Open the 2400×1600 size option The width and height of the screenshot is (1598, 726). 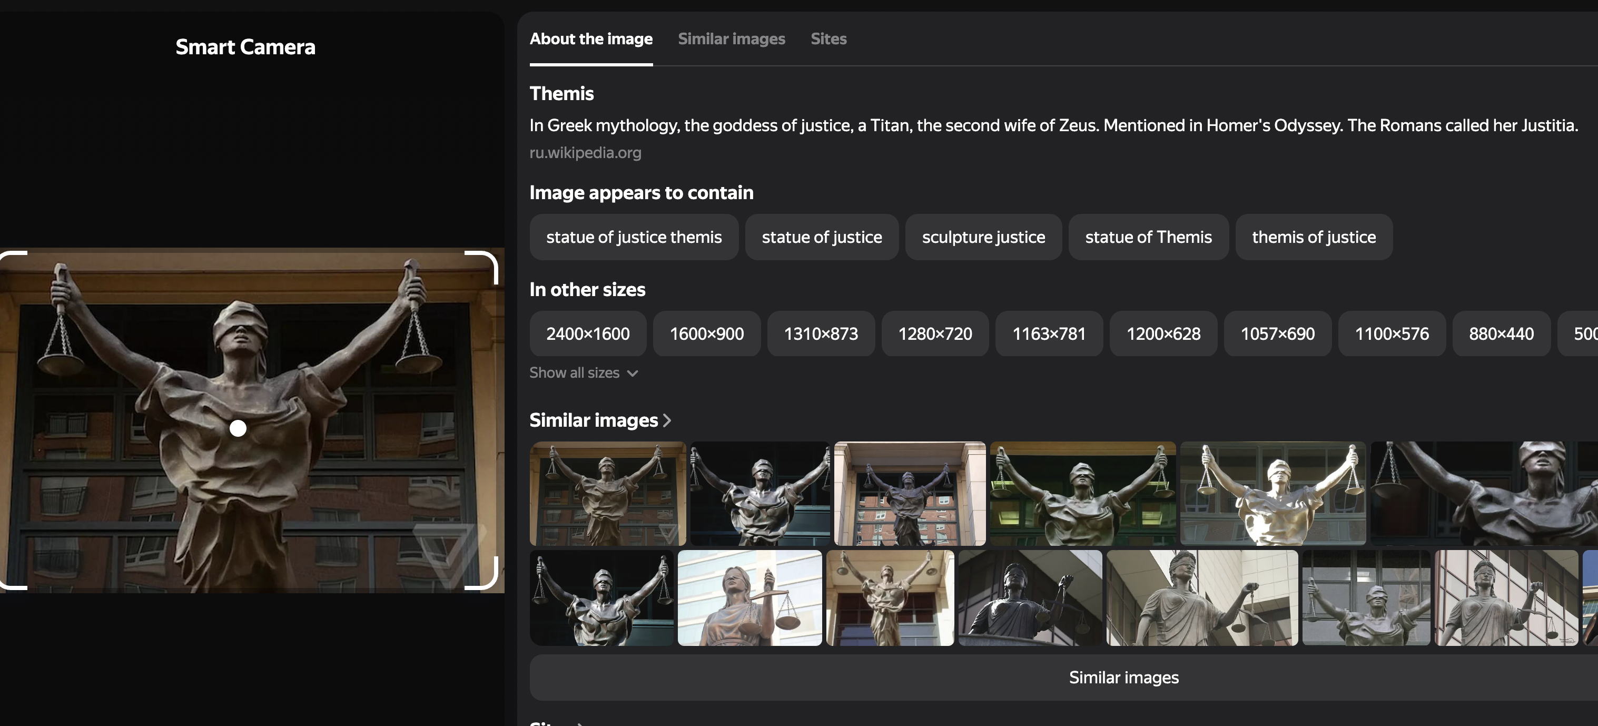pos(587,334)
